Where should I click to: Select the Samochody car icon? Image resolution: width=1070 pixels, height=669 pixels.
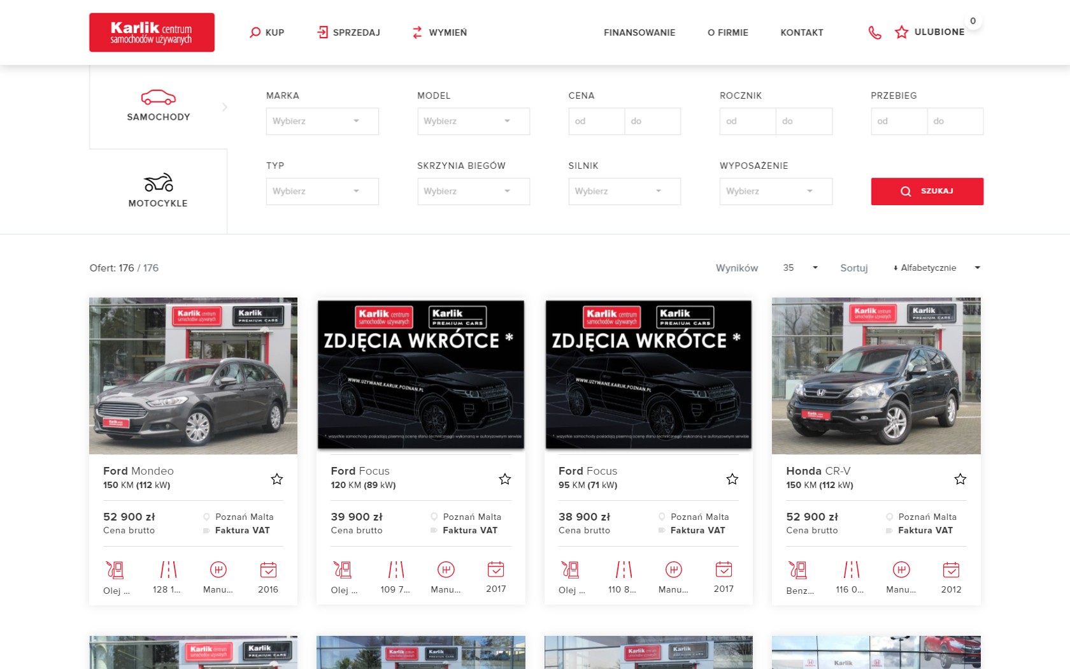158,97
